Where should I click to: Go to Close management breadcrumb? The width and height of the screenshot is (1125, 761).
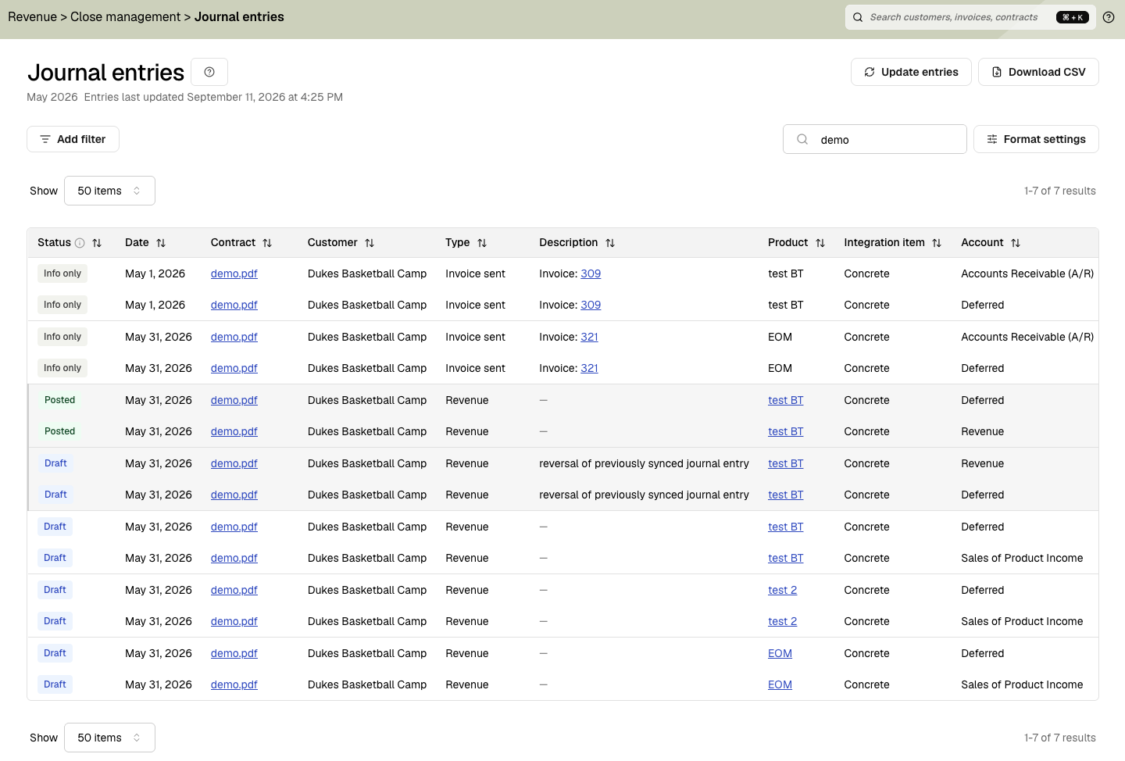tap(125, 17)
